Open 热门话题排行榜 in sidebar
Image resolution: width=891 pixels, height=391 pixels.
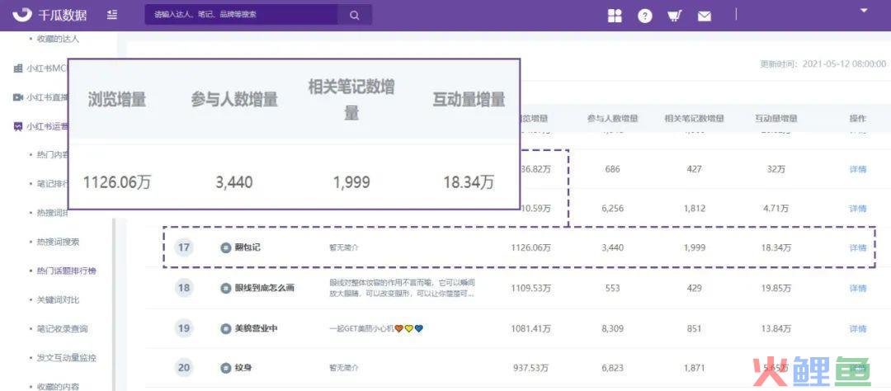(x=66, y=271)
